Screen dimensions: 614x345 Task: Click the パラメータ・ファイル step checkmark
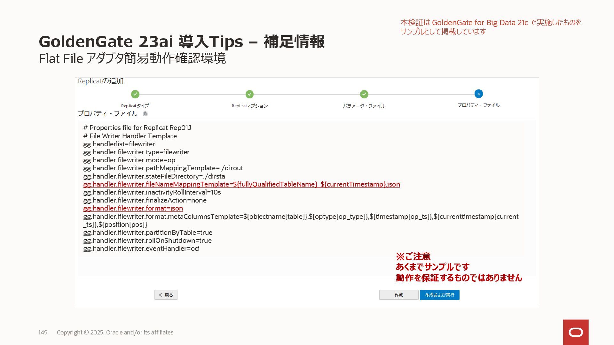click(364, 94)
